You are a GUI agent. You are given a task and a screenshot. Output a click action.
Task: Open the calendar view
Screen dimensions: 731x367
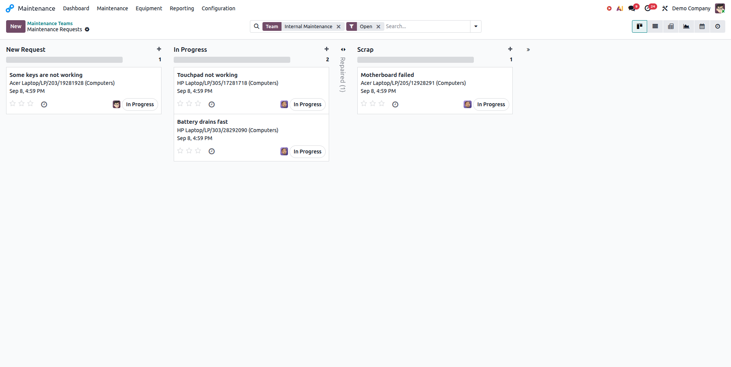tap(702, 26)
